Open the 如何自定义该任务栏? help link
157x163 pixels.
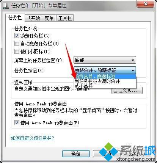coord(33,138)
